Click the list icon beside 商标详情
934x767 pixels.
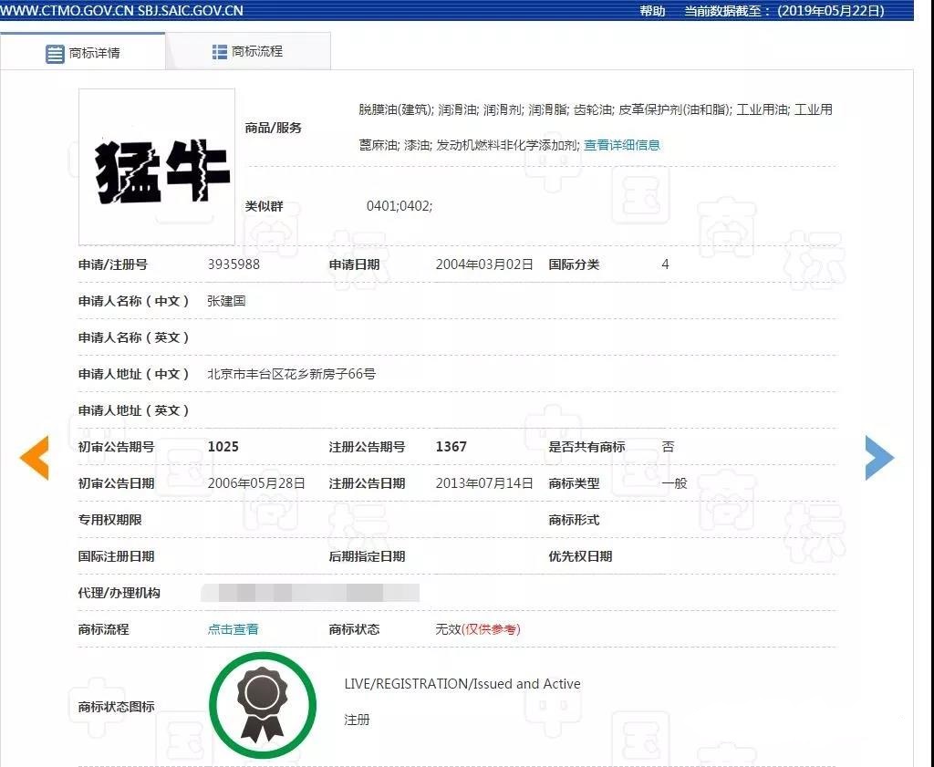pos(54,52)
